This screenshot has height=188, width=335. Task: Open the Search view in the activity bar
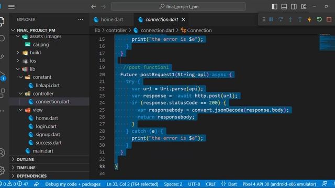pos(2,38)
